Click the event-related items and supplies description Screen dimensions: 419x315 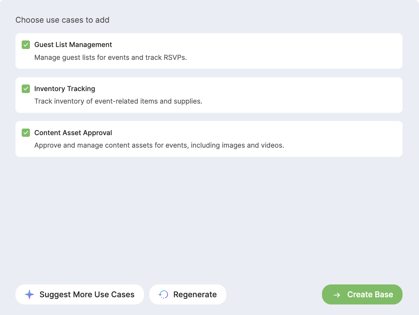pos(118,101)
